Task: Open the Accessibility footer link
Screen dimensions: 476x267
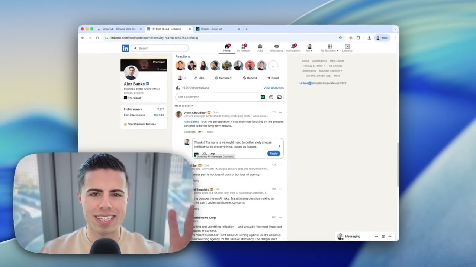Action: [x=319, y=61]
